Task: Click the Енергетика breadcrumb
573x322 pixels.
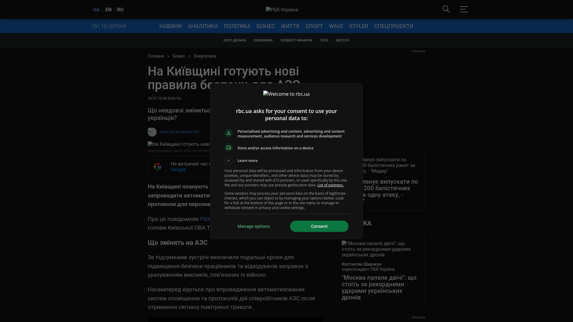Action: point(205,56)
